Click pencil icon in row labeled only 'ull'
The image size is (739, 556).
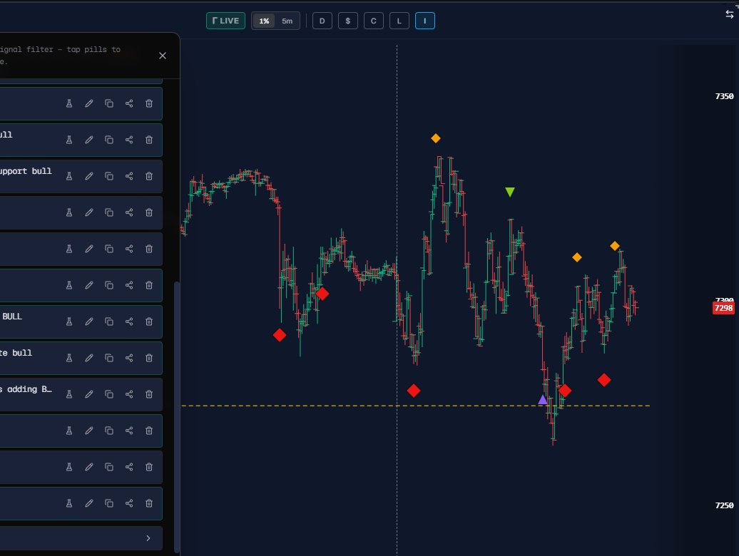[89, 140]
